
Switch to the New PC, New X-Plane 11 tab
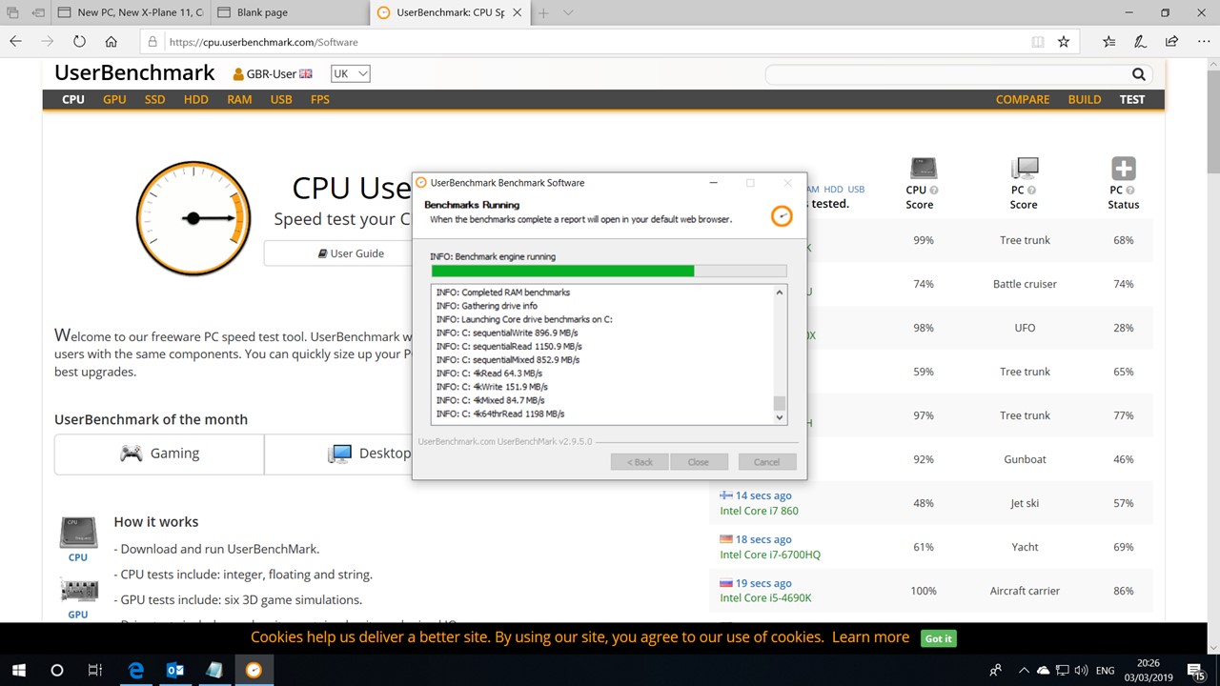129,12
